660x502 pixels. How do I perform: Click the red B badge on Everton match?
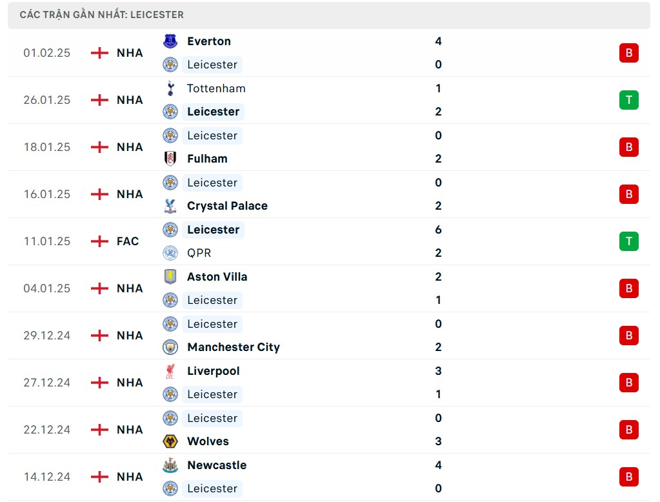[628, 53]
